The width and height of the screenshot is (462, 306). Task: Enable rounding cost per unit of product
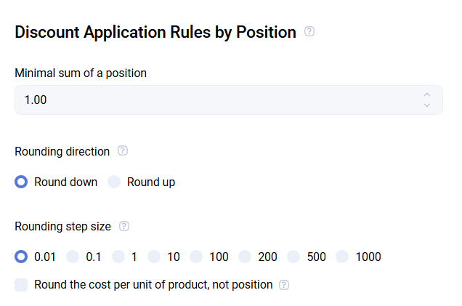click(21, 285)
